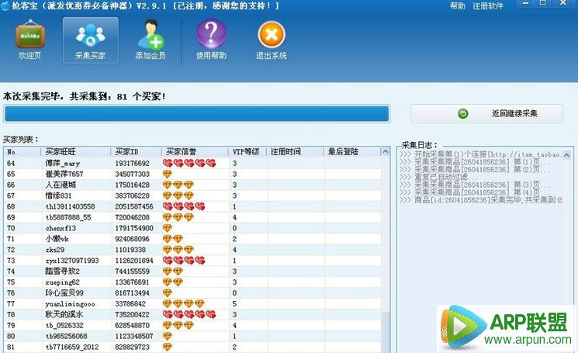The width and height of the screenshot is (578, 353).
Task: Select buyer row zyx13270971993
Action: click(x=192, y=260)
